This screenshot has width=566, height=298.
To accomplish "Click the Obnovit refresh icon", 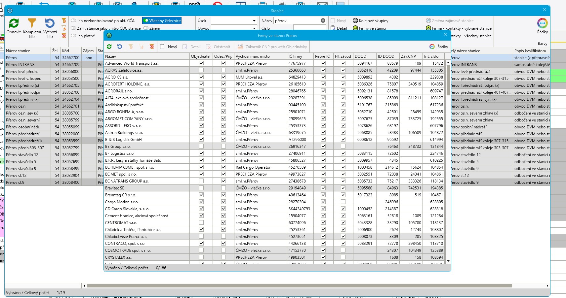I will point(14,23).
